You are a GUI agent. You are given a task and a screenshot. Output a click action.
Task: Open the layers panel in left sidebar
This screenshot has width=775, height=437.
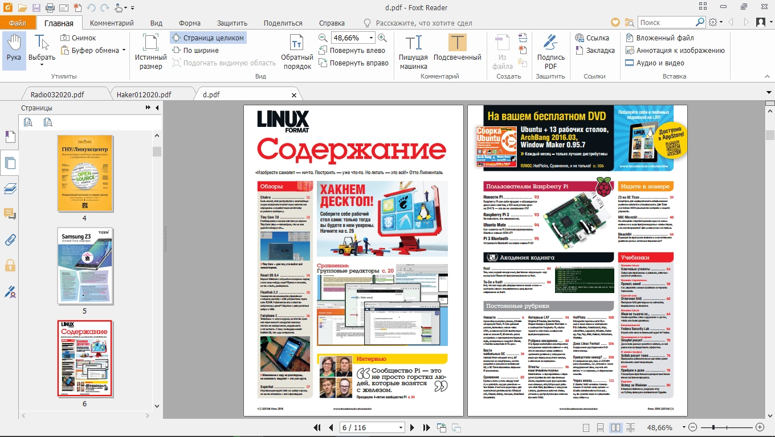(x=10, y=188)
